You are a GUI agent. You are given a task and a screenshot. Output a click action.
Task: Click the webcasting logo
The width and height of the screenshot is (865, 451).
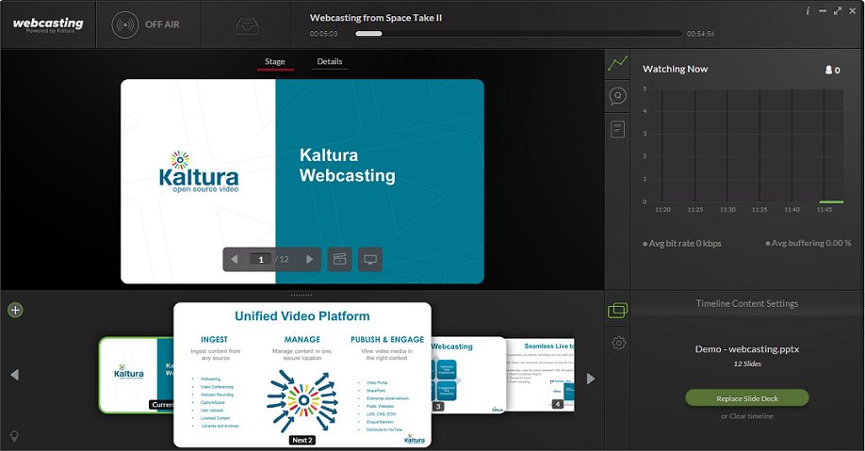[48, 24]
